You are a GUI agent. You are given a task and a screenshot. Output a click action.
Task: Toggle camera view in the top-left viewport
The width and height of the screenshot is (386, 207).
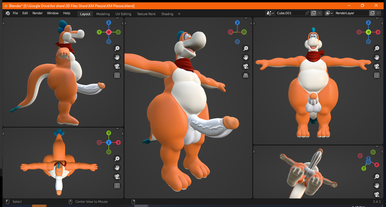[x=117, y=66]
